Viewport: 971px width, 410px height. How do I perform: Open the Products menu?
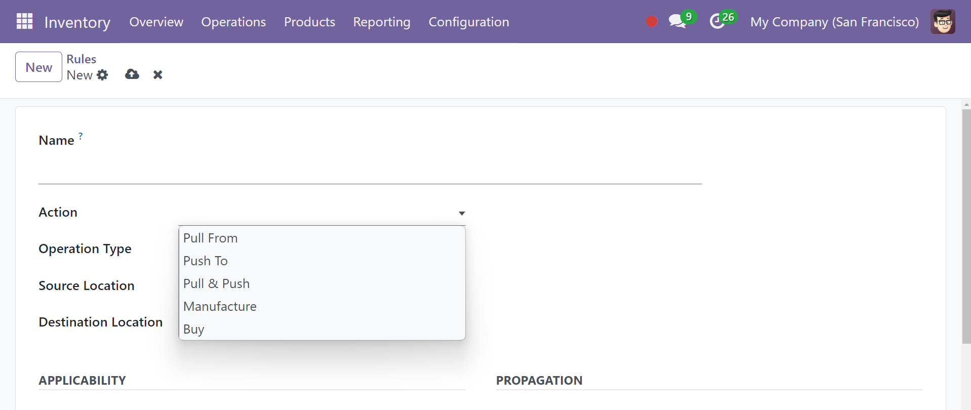click(309, 22)
